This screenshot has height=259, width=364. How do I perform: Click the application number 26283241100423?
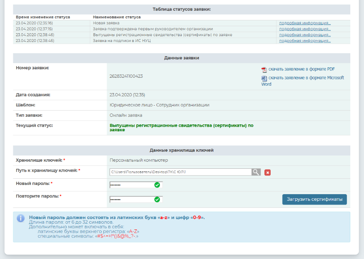tap(126, 76)
